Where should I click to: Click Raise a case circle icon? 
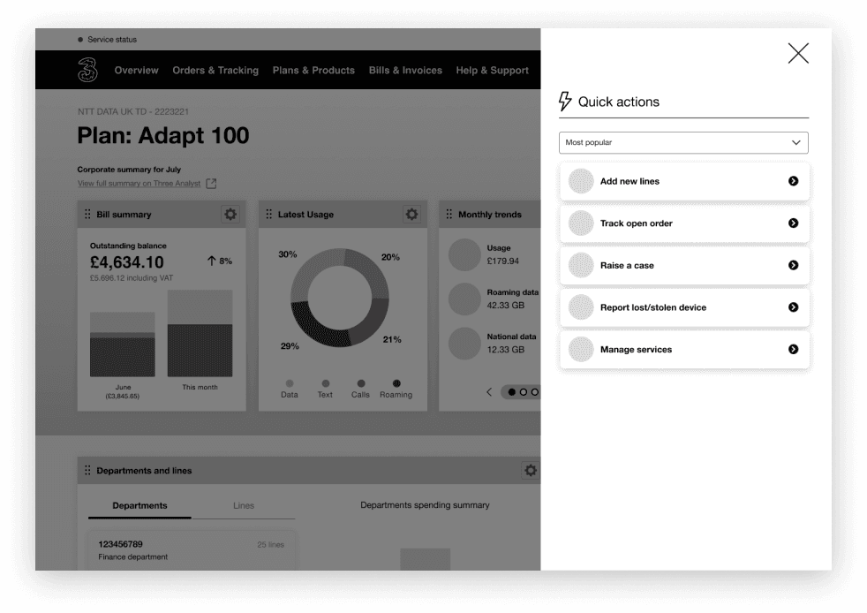tap(581, 265)
